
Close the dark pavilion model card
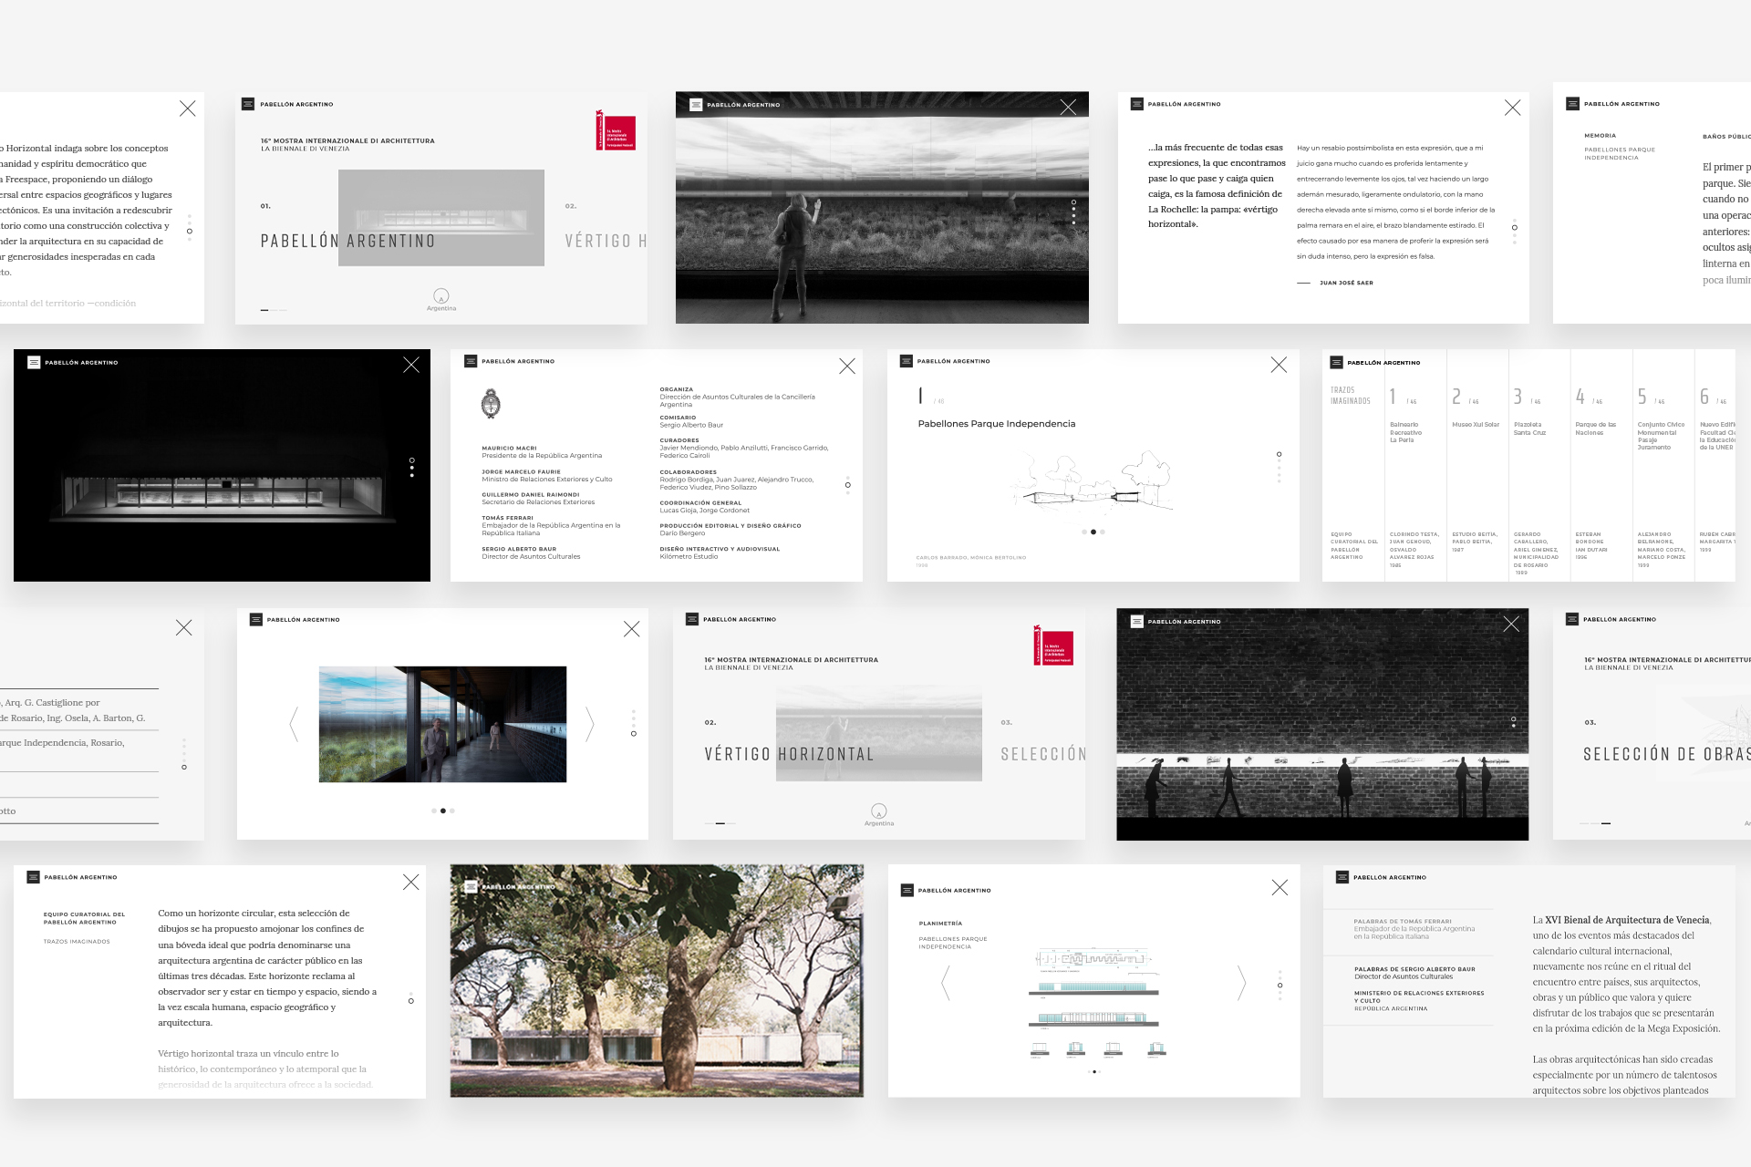click(x=411, y=365)
